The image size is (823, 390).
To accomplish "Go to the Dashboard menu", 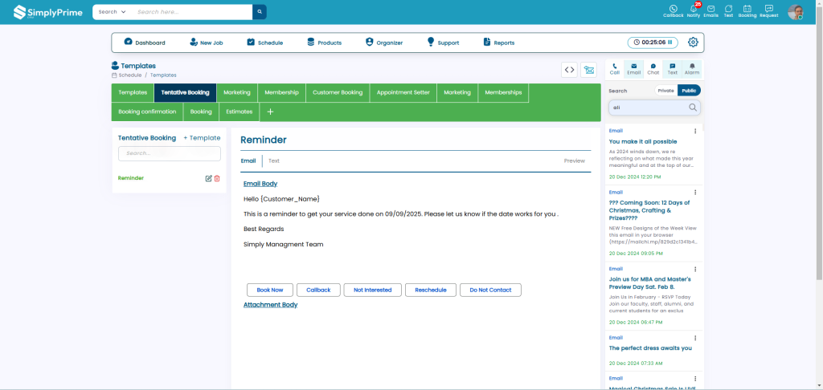I will point(145,43).
